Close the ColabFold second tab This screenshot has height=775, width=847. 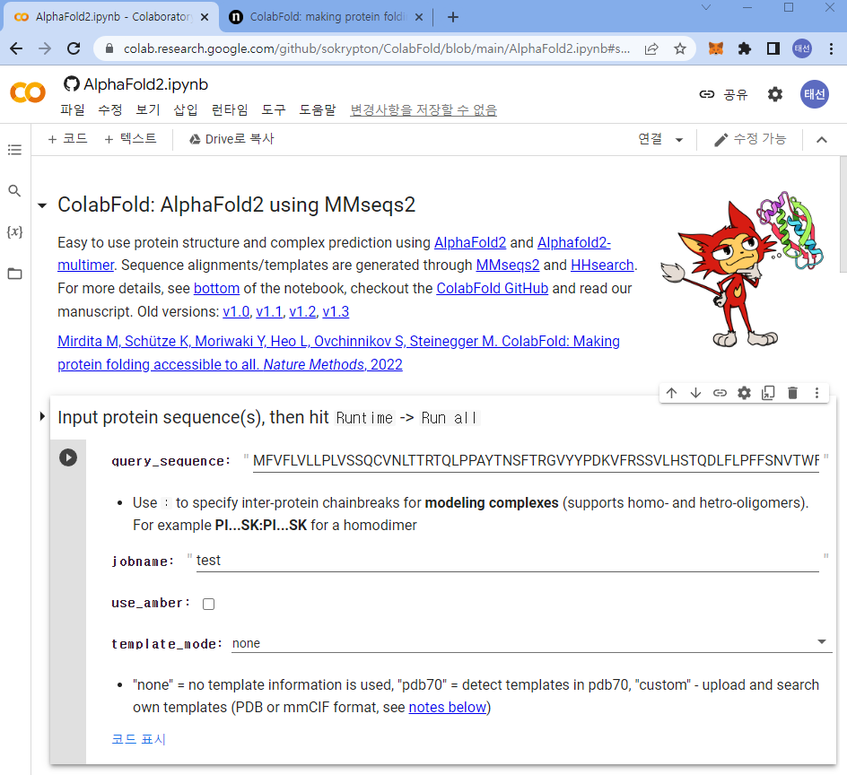click(419, 17)
